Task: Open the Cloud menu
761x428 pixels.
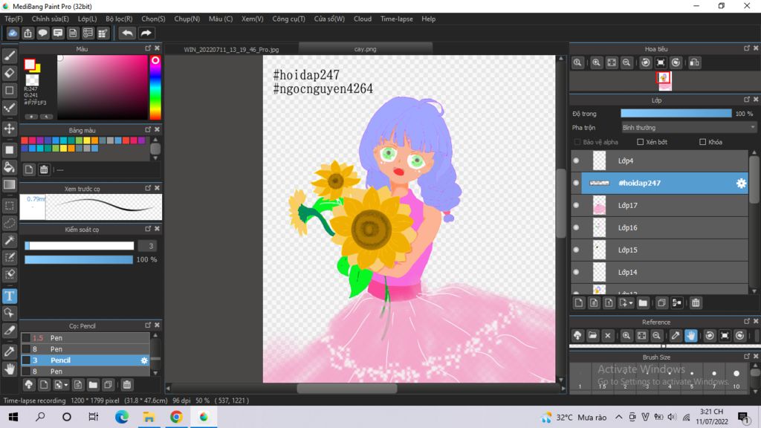Action: 363,19
